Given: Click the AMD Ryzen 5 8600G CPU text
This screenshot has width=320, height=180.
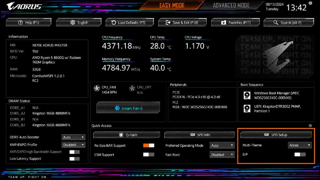Looking at the screenshot, I should 56,60.
